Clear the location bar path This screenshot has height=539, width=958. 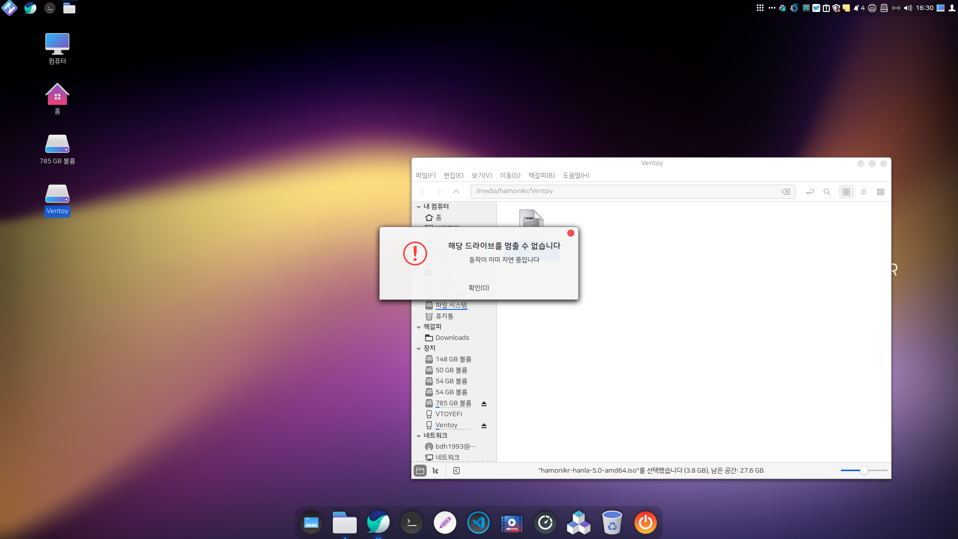(x=786, y=192)
